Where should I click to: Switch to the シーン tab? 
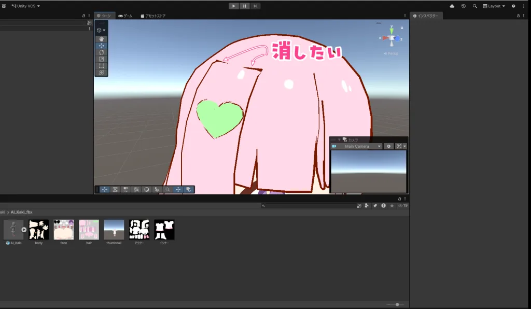(x=104, y=16)
